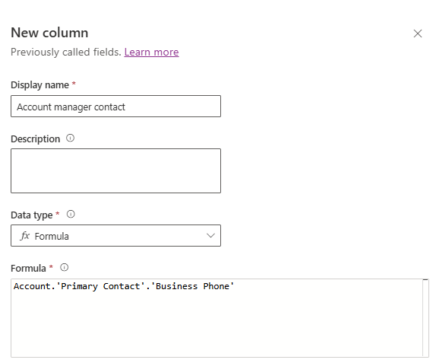Screen dimensions: 433x363
Task: Click the Description label text
Action: coord(36,139)
